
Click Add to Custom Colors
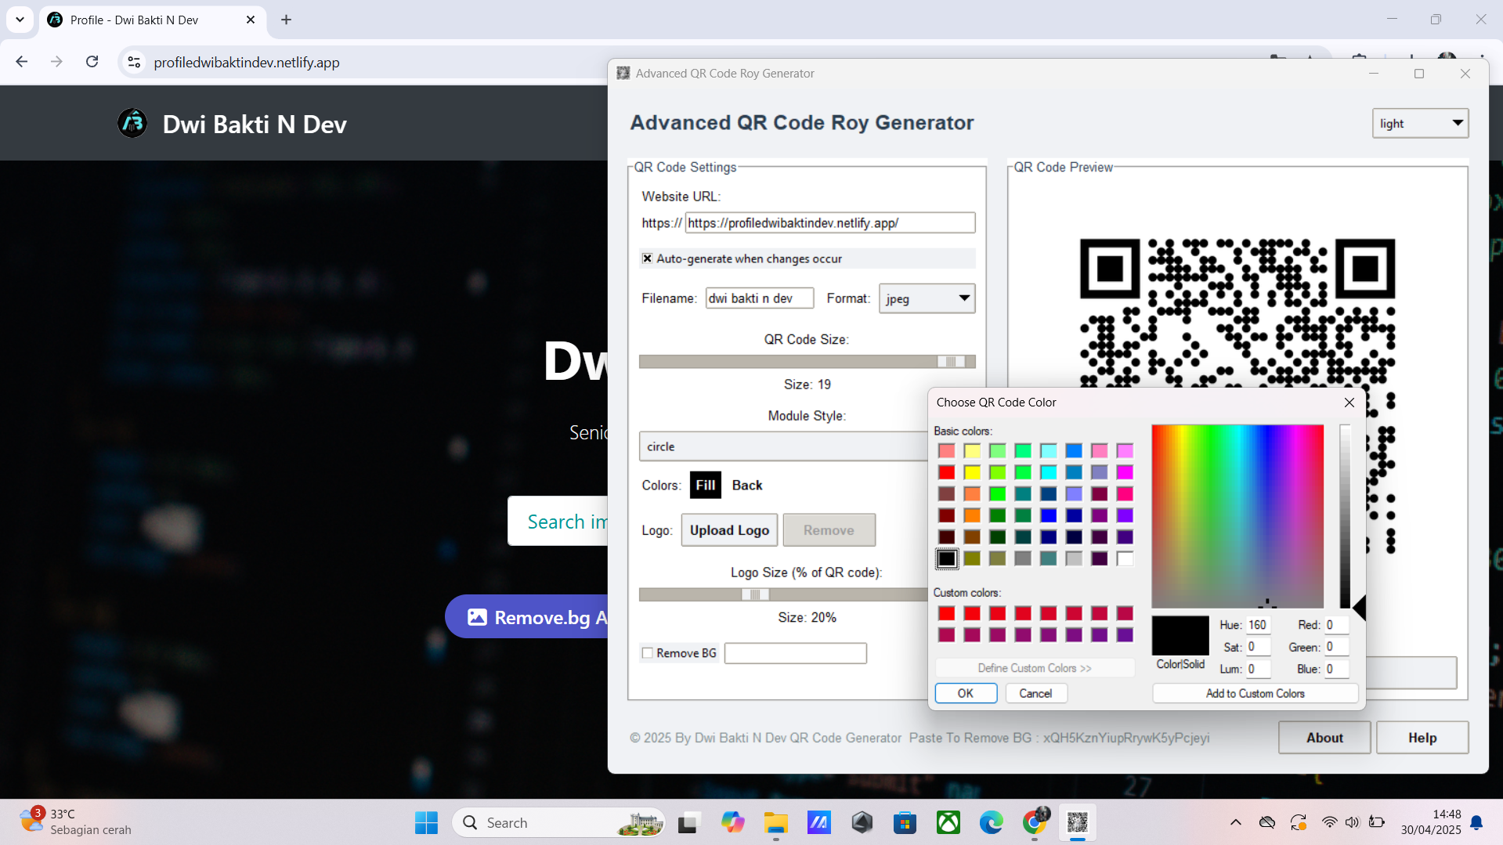1255,693
